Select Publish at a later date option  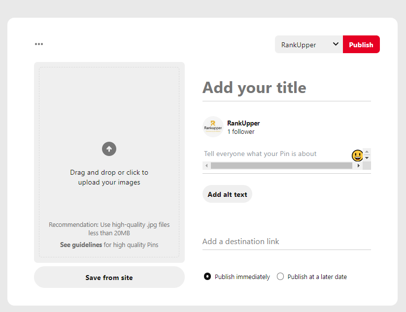point(280,277)
